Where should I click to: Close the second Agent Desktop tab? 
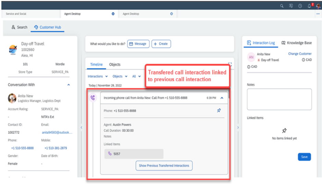click(x=172, y=14)
